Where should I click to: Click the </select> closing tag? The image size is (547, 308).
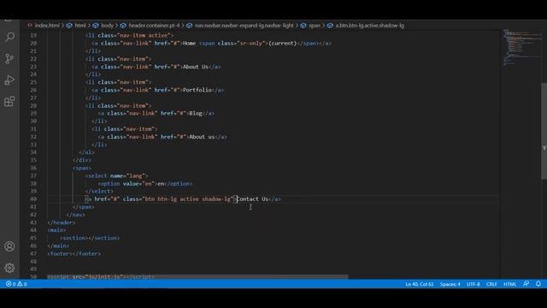[x=99, y=192]
